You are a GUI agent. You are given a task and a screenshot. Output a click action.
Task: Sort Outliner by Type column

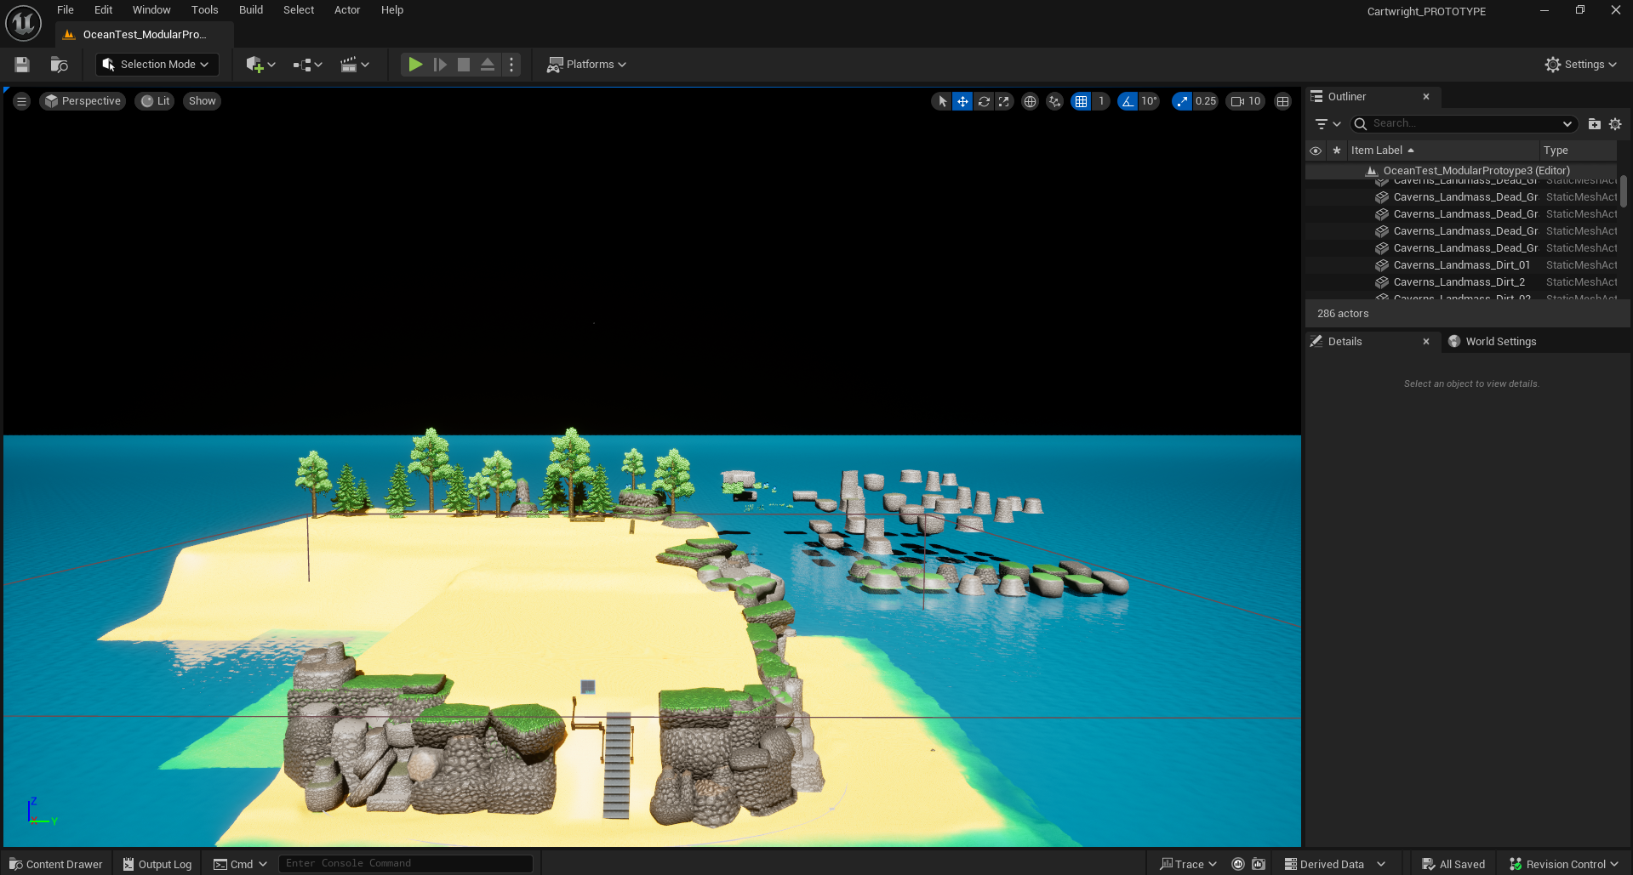(1579, 151)
